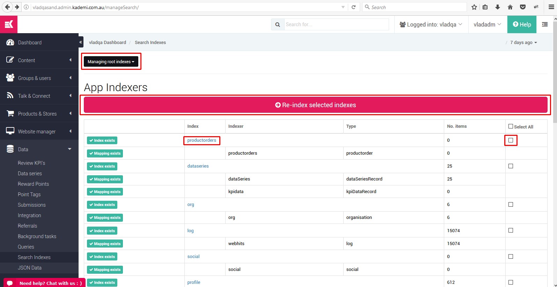Open the 7 days ago range dropdown
The height and width of the screenshot is (287, 557).
pos(523,42)
